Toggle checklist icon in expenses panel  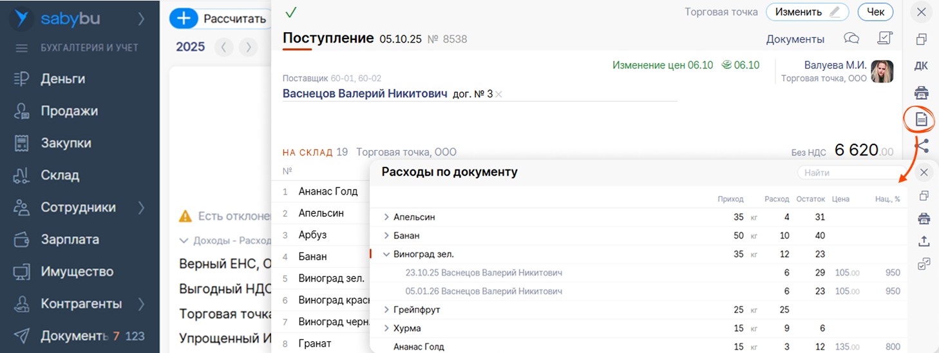[924, 263]
